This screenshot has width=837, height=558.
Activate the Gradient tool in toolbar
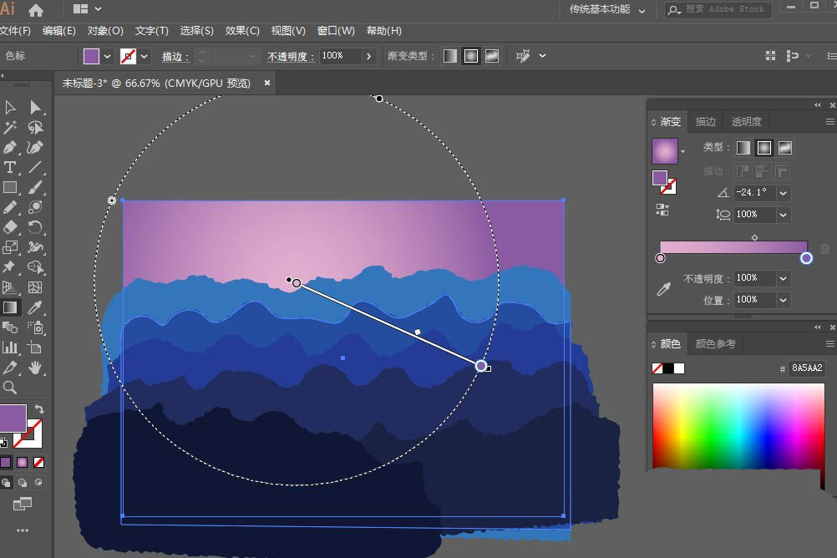[x=10, y=307]
